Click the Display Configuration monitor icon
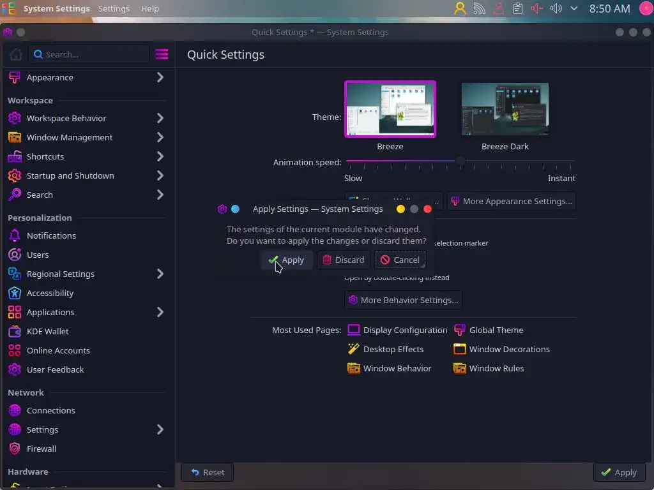The width and height of the screenshot is (654, 490). [354, 330]
